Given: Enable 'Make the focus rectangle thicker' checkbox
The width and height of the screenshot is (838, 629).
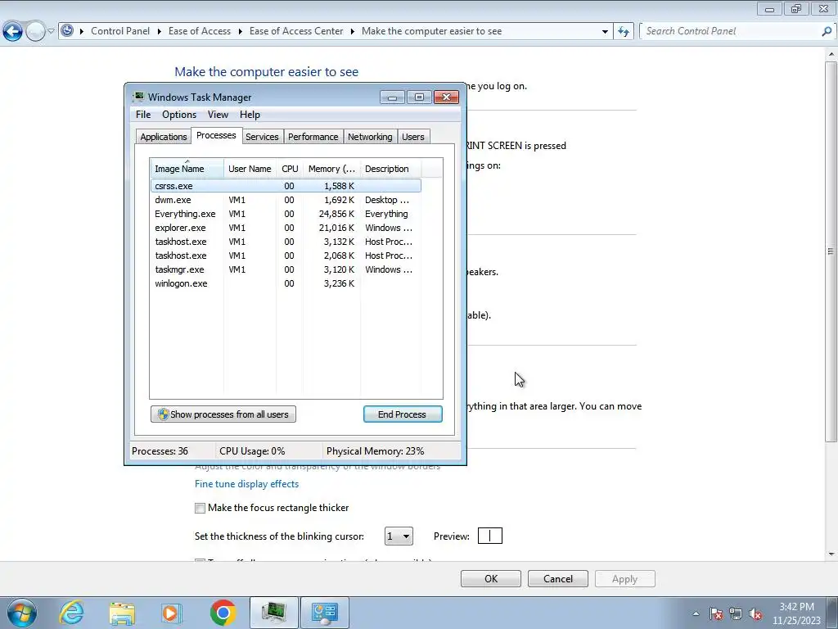Looking at the screenshot, I should (x=200, y=508).
